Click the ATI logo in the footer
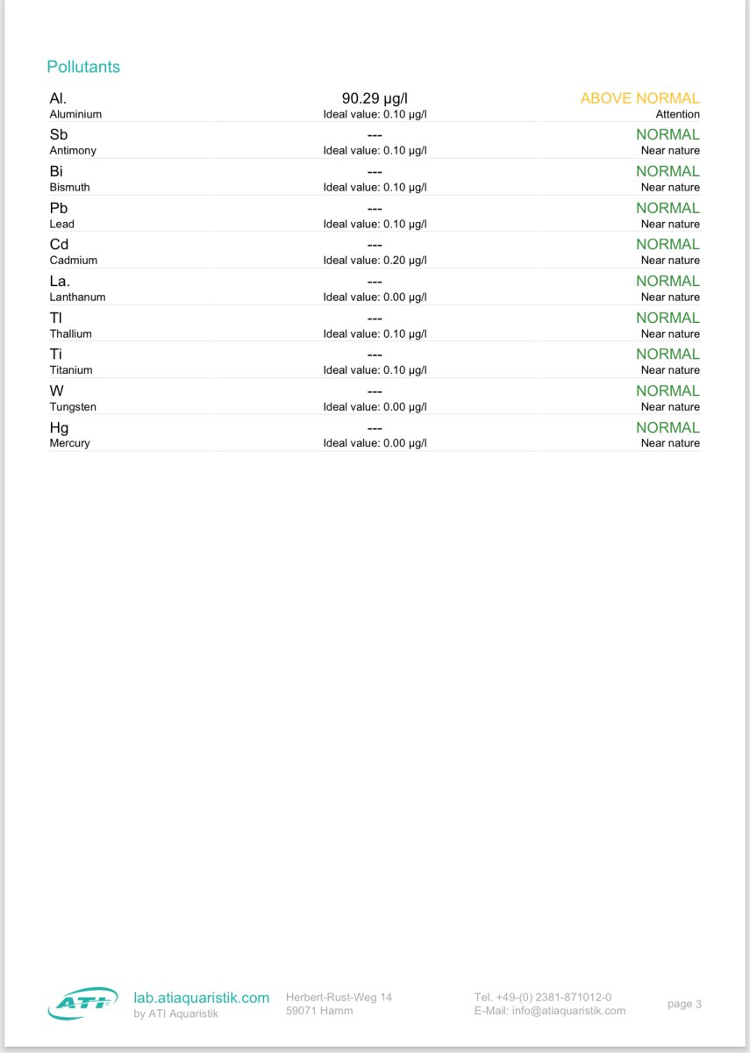Image resolution: width=750 pixels, height=1053 pixels. (x=82, y=1003)
